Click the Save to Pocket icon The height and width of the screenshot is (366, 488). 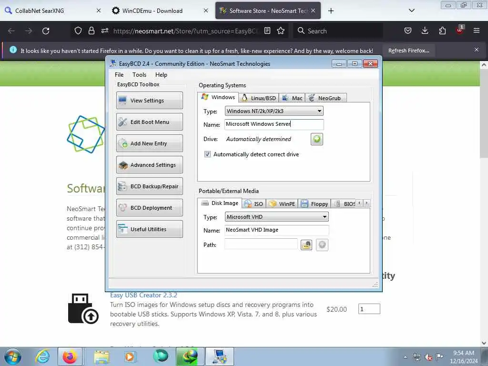408,30
